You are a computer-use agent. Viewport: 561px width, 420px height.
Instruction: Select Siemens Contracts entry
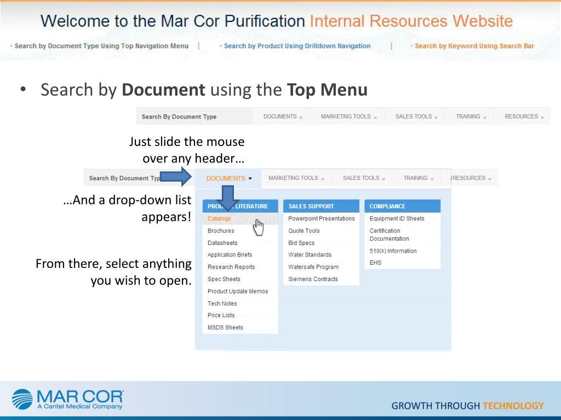tap(313, 279)
